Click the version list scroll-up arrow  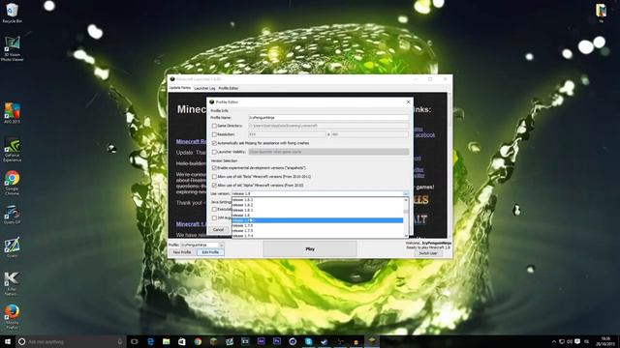pos(406,200)
